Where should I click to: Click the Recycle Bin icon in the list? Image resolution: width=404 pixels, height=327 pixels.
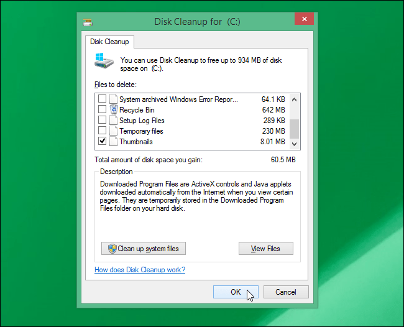[114, 110]
